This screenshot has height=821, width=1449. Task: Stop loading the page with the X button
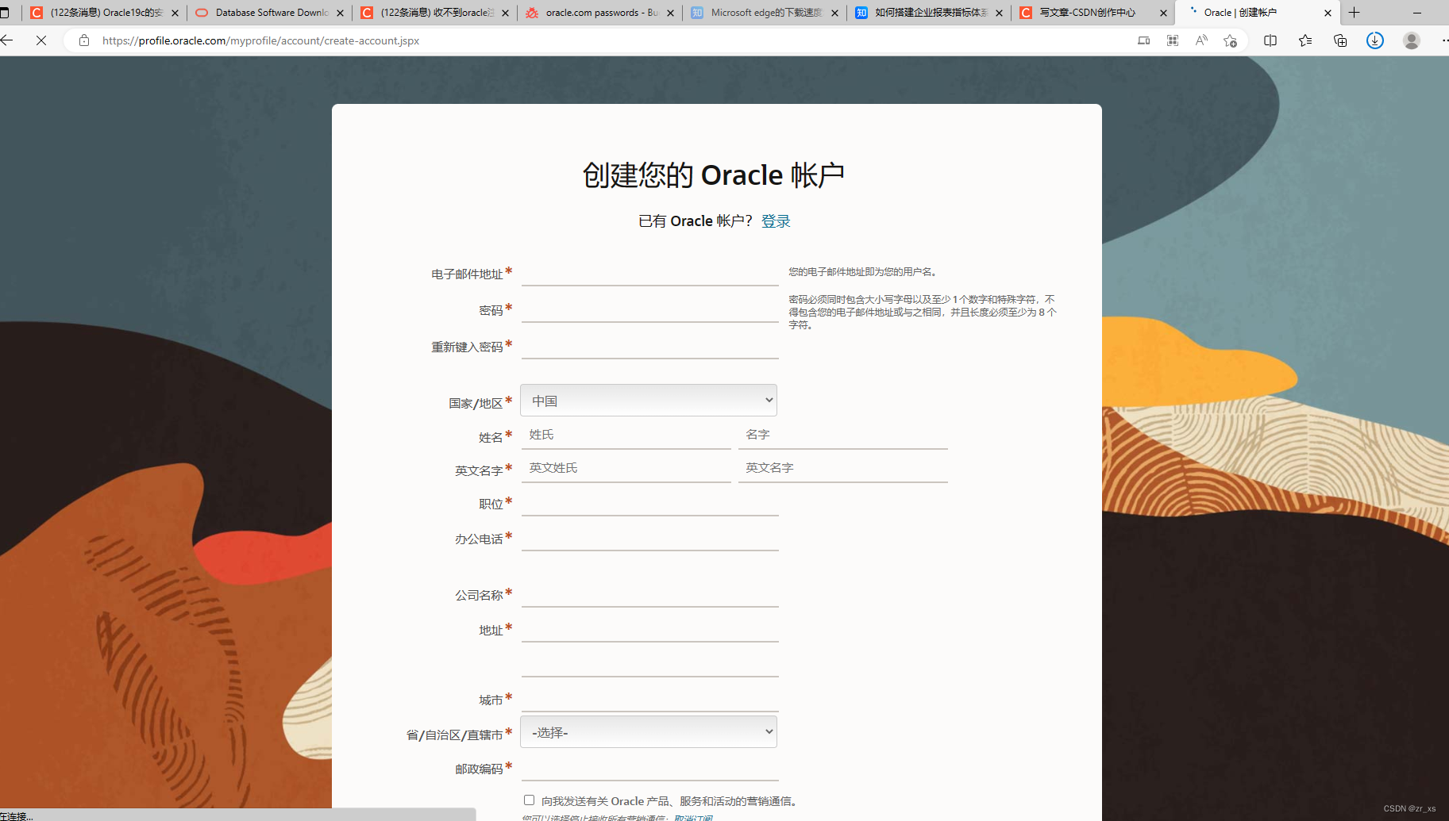[x=41, y=40]
